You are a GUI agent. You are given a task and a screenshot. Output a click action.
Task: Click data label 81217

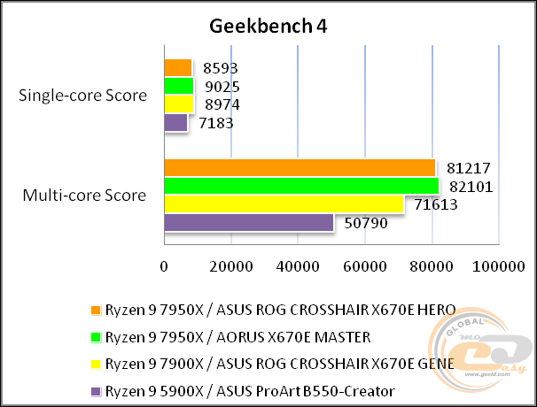pos(469,168)
